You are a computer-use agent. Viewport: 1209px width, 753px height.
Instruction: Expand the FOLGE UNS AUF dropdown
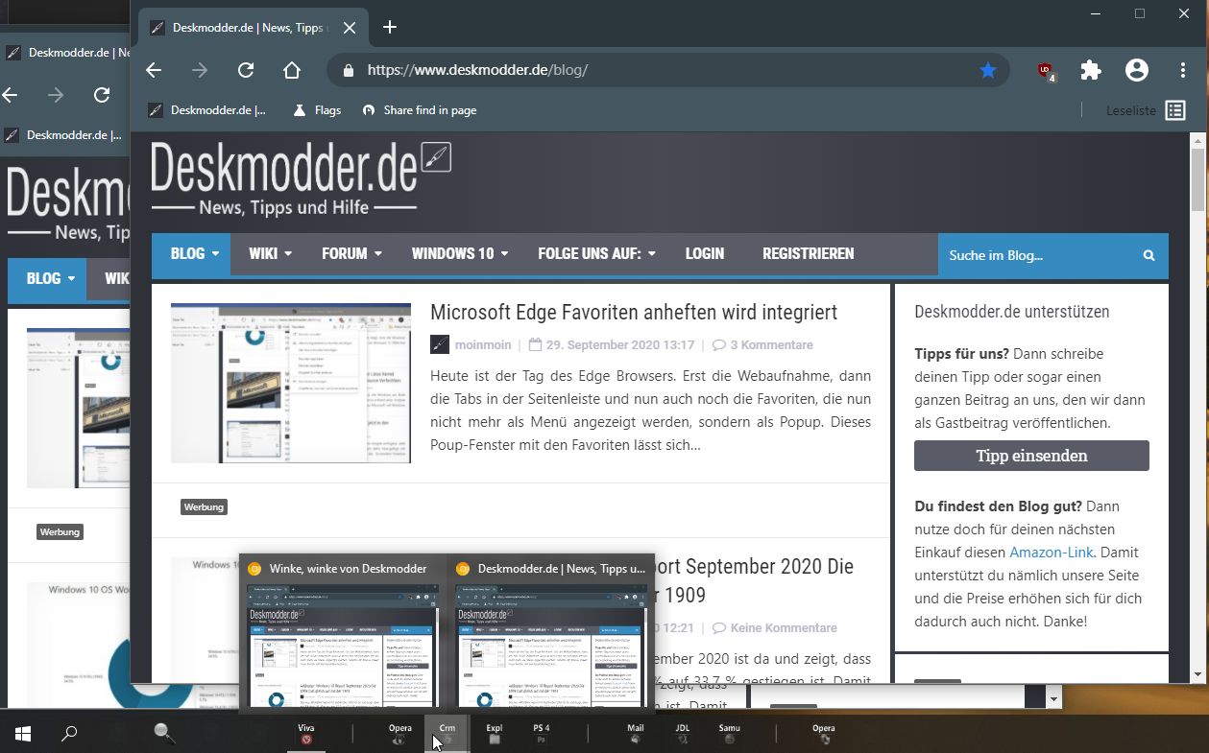(596, 254)
